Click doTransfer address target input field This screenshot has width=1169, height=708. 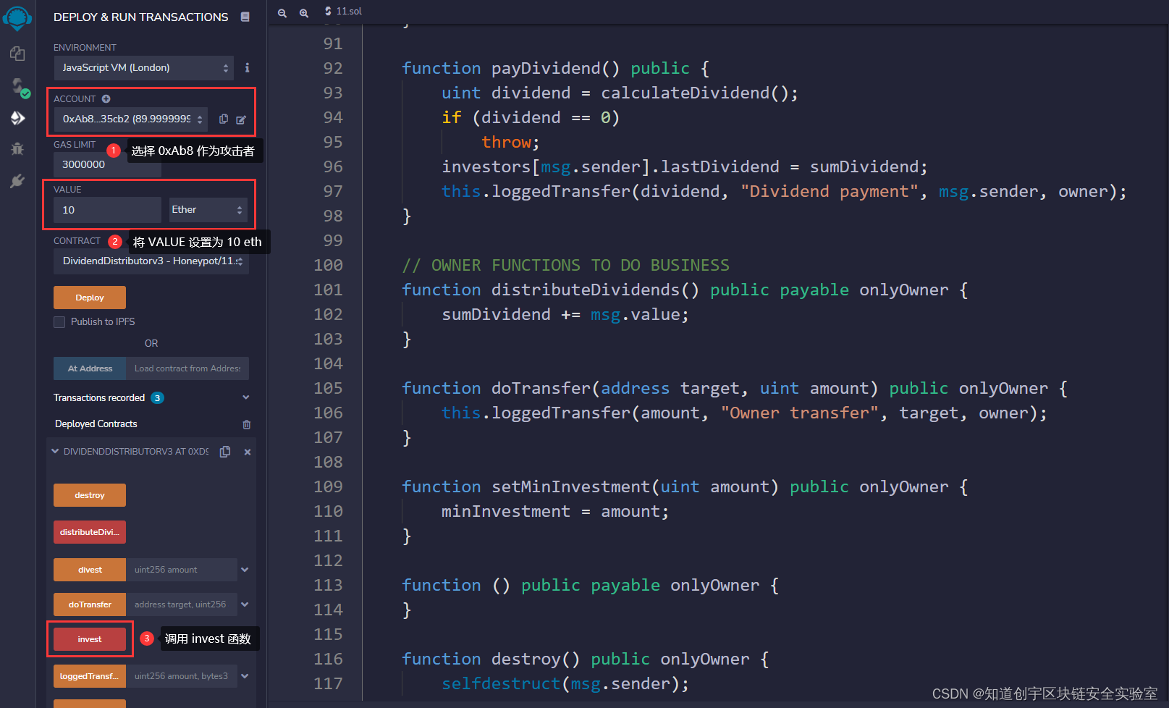pos(182,604)
